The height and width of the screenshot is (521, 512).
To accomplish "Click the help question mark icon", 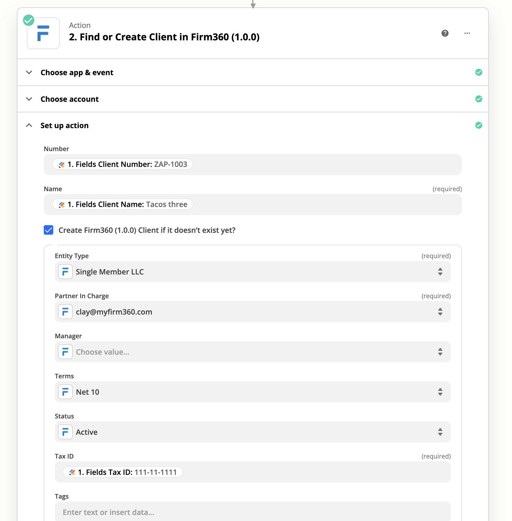I will click(x=445, y=33).
